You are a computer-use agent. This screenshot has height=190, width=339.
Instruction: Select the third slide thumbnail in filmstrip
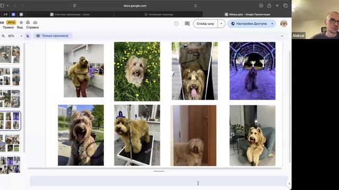click(10, 99)
